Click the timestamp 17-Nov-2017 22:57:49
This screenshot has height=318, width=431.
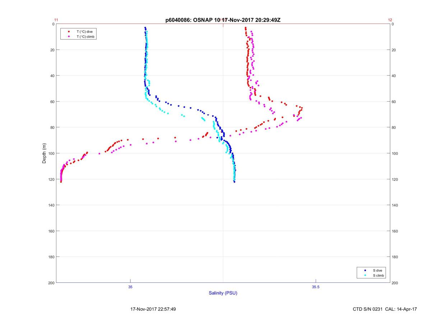tap(153, 309)
